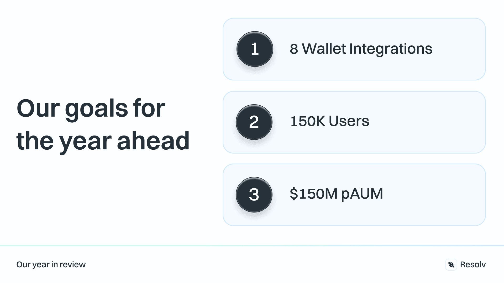Select the number 1 circle badge

coord(255,49)
